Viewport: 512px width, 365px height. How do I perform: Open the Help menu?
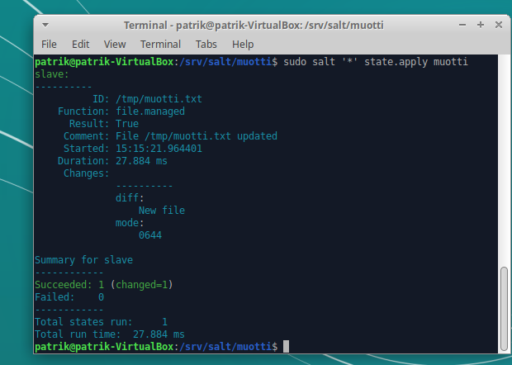243,44
